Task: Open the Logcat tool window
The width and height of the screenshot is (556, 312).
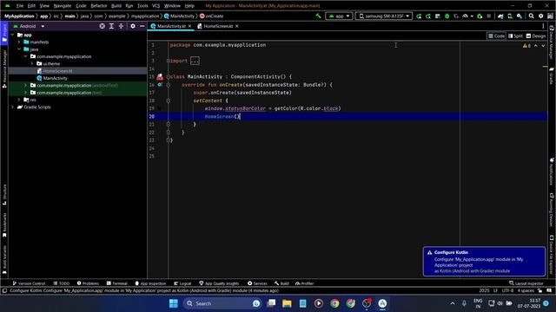Action: (x=182, y=283)
